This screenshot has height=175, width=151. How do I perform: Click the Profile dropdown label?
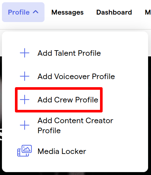(19, 12)
